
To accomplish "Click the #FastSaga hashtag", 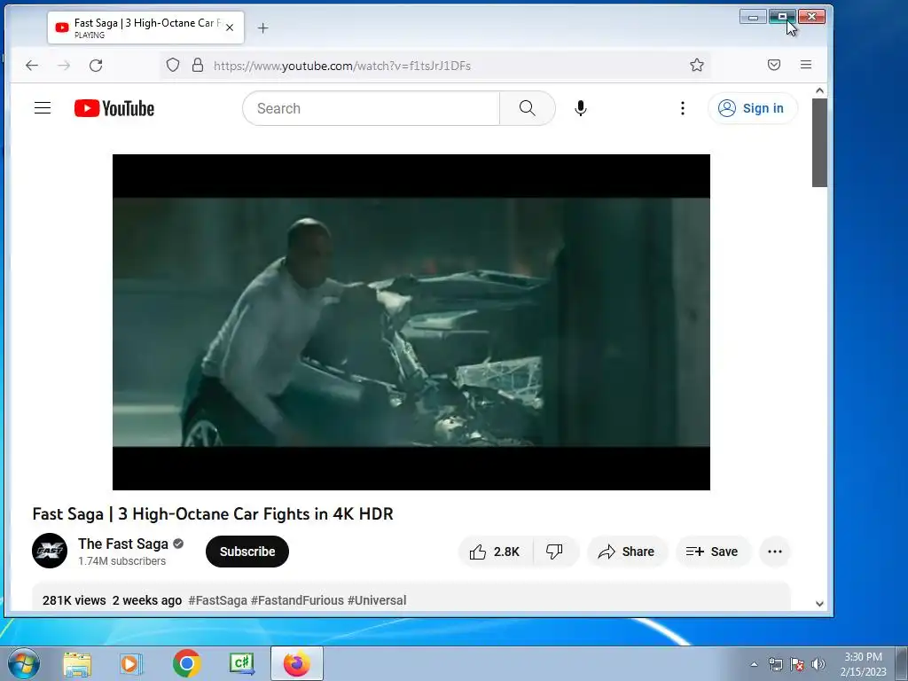I will [218, 600].
